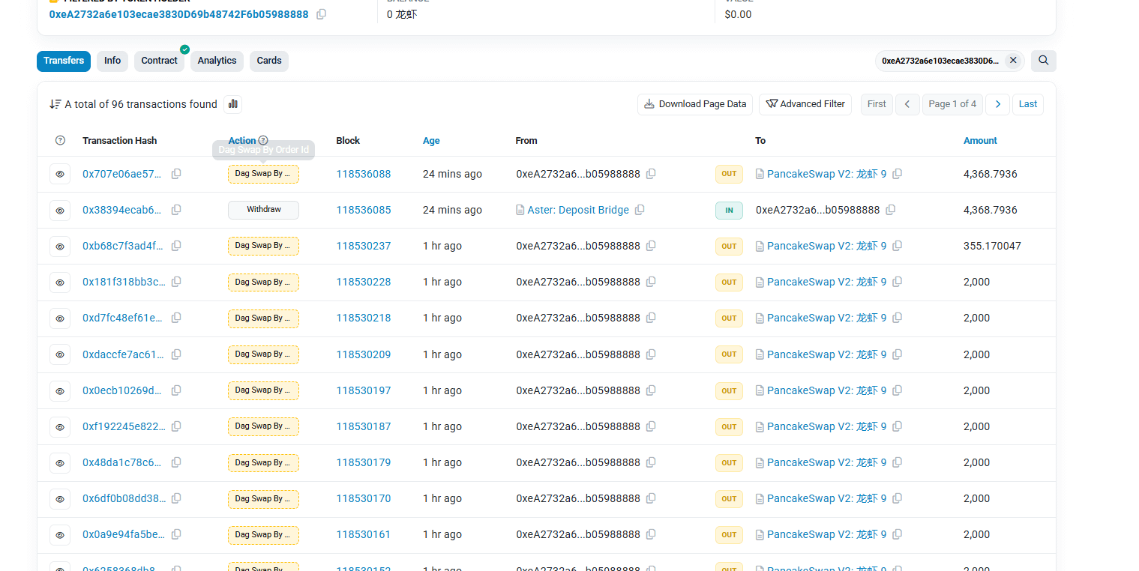Toggle eye preview for transaction 0x38394ecab6
Image resolution: width=1139 pixels, height=571 pixels.
[60, 210]
